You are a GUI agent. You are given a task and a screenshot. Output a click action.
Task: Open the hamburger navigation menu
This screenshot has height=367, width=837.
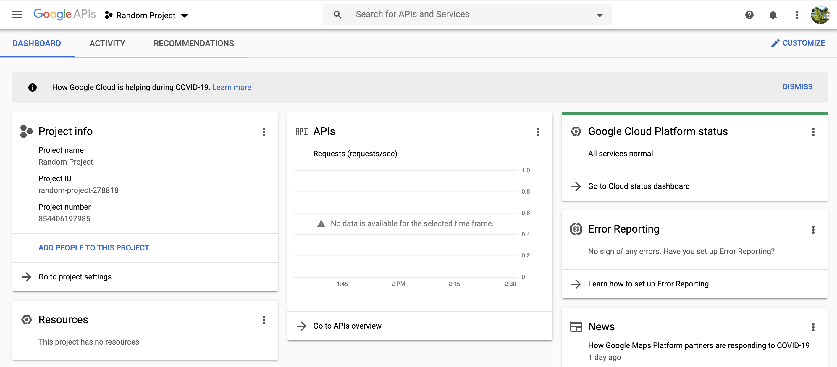click(x=17, y=15)
